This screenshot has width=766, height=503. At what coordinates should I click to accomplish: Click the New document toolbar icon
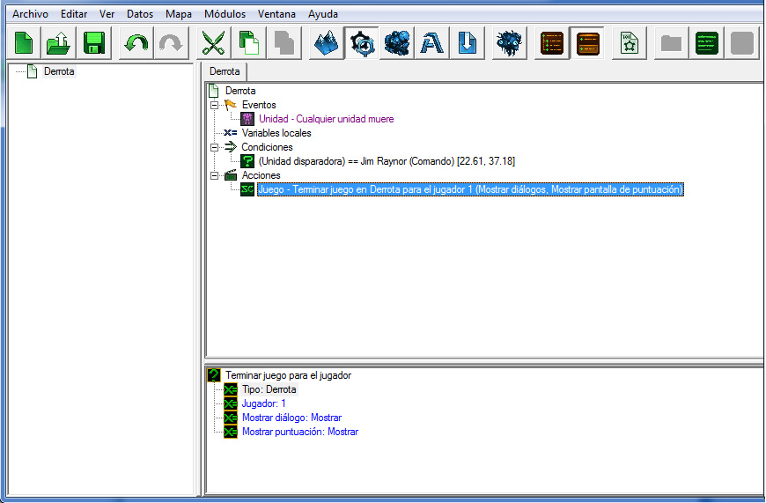tap(24, 43)
